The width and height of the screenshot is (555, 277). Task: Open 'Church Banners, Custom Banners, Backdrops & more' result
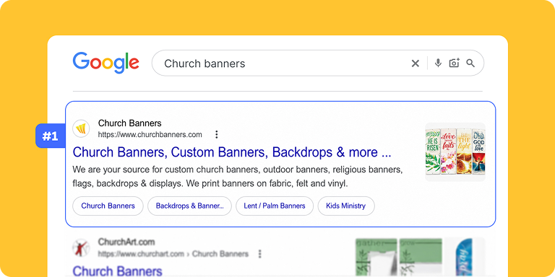coord(232,152)
